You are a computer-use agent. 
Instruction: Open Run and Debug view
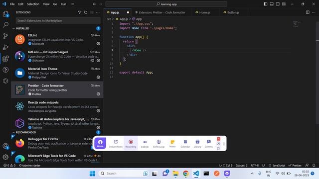5,47
